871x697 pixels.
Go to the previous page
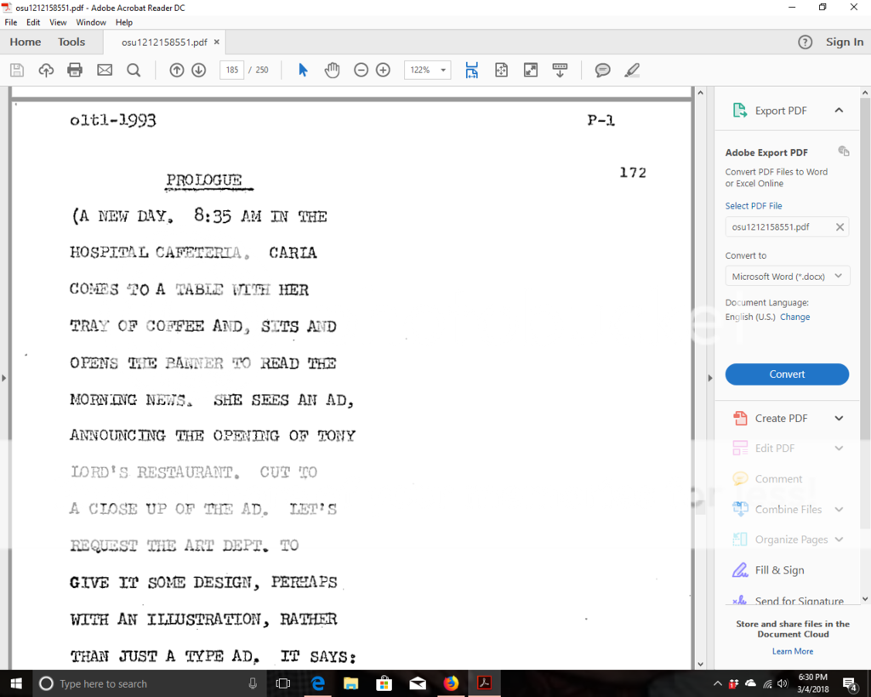(176, 70)
